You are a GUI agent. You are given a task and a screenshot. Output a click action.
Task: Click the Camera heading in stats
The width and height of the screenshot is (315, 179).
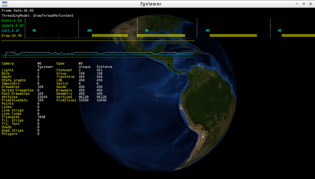7,63
